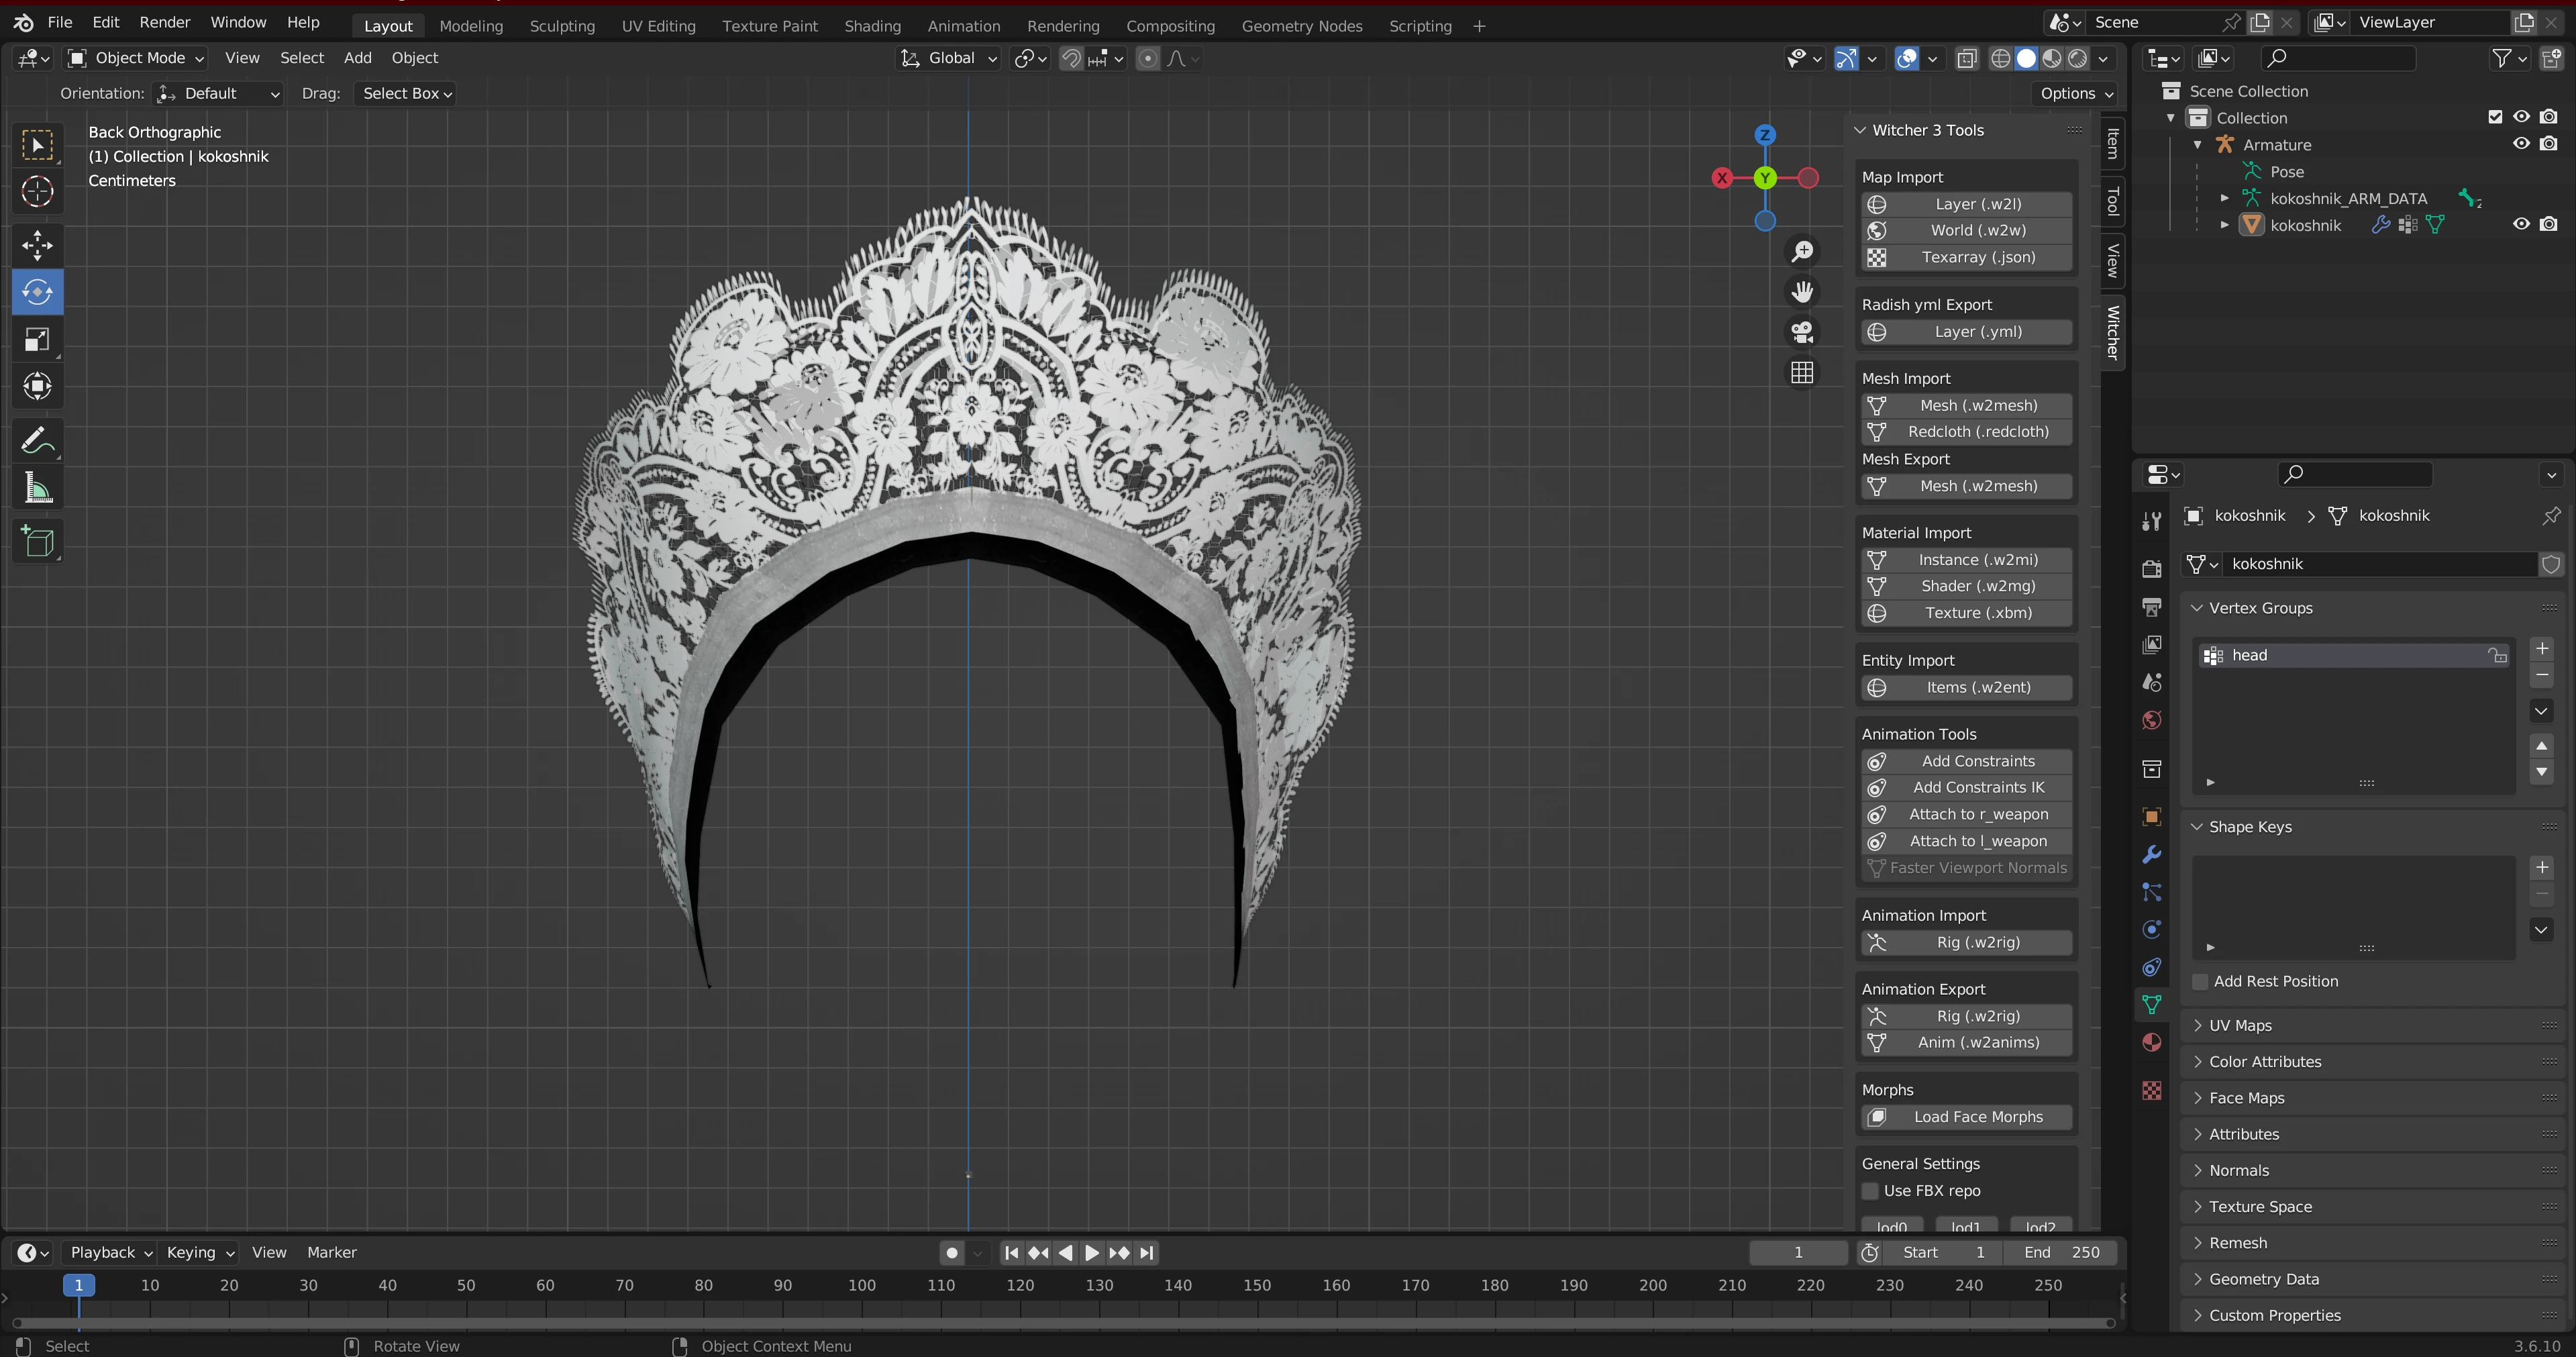Select the Select Box tool icon
The height and width of the screenshot is (1357, 2576).
tap(37, 146)
